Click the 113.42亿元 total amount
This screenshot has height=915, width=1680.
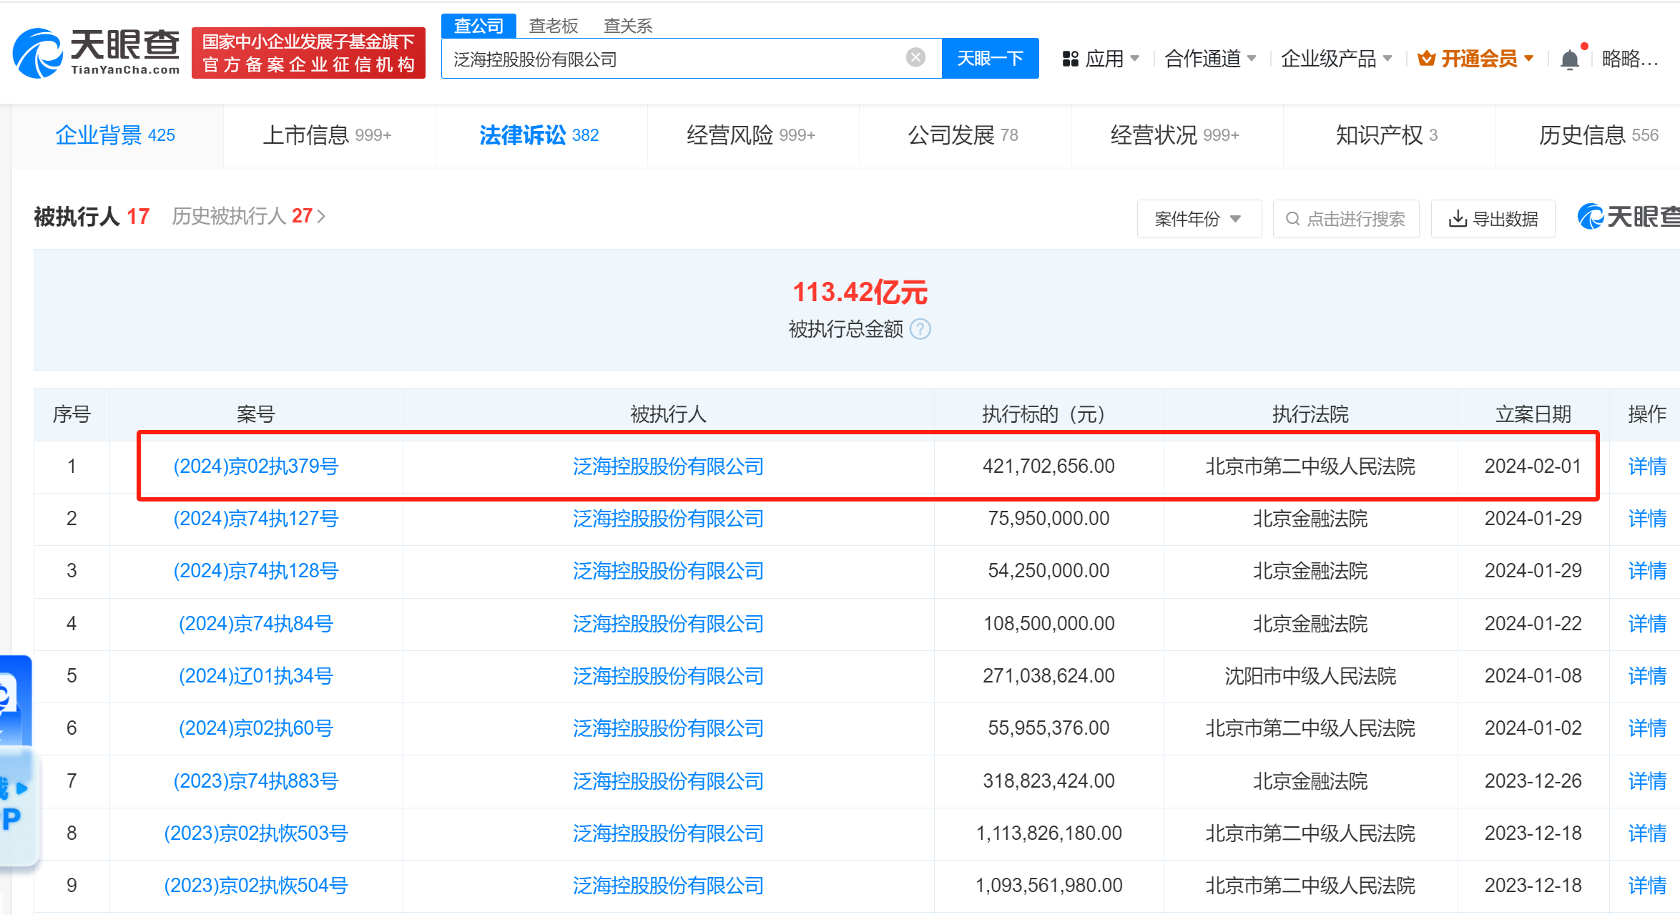click(860, 292)
